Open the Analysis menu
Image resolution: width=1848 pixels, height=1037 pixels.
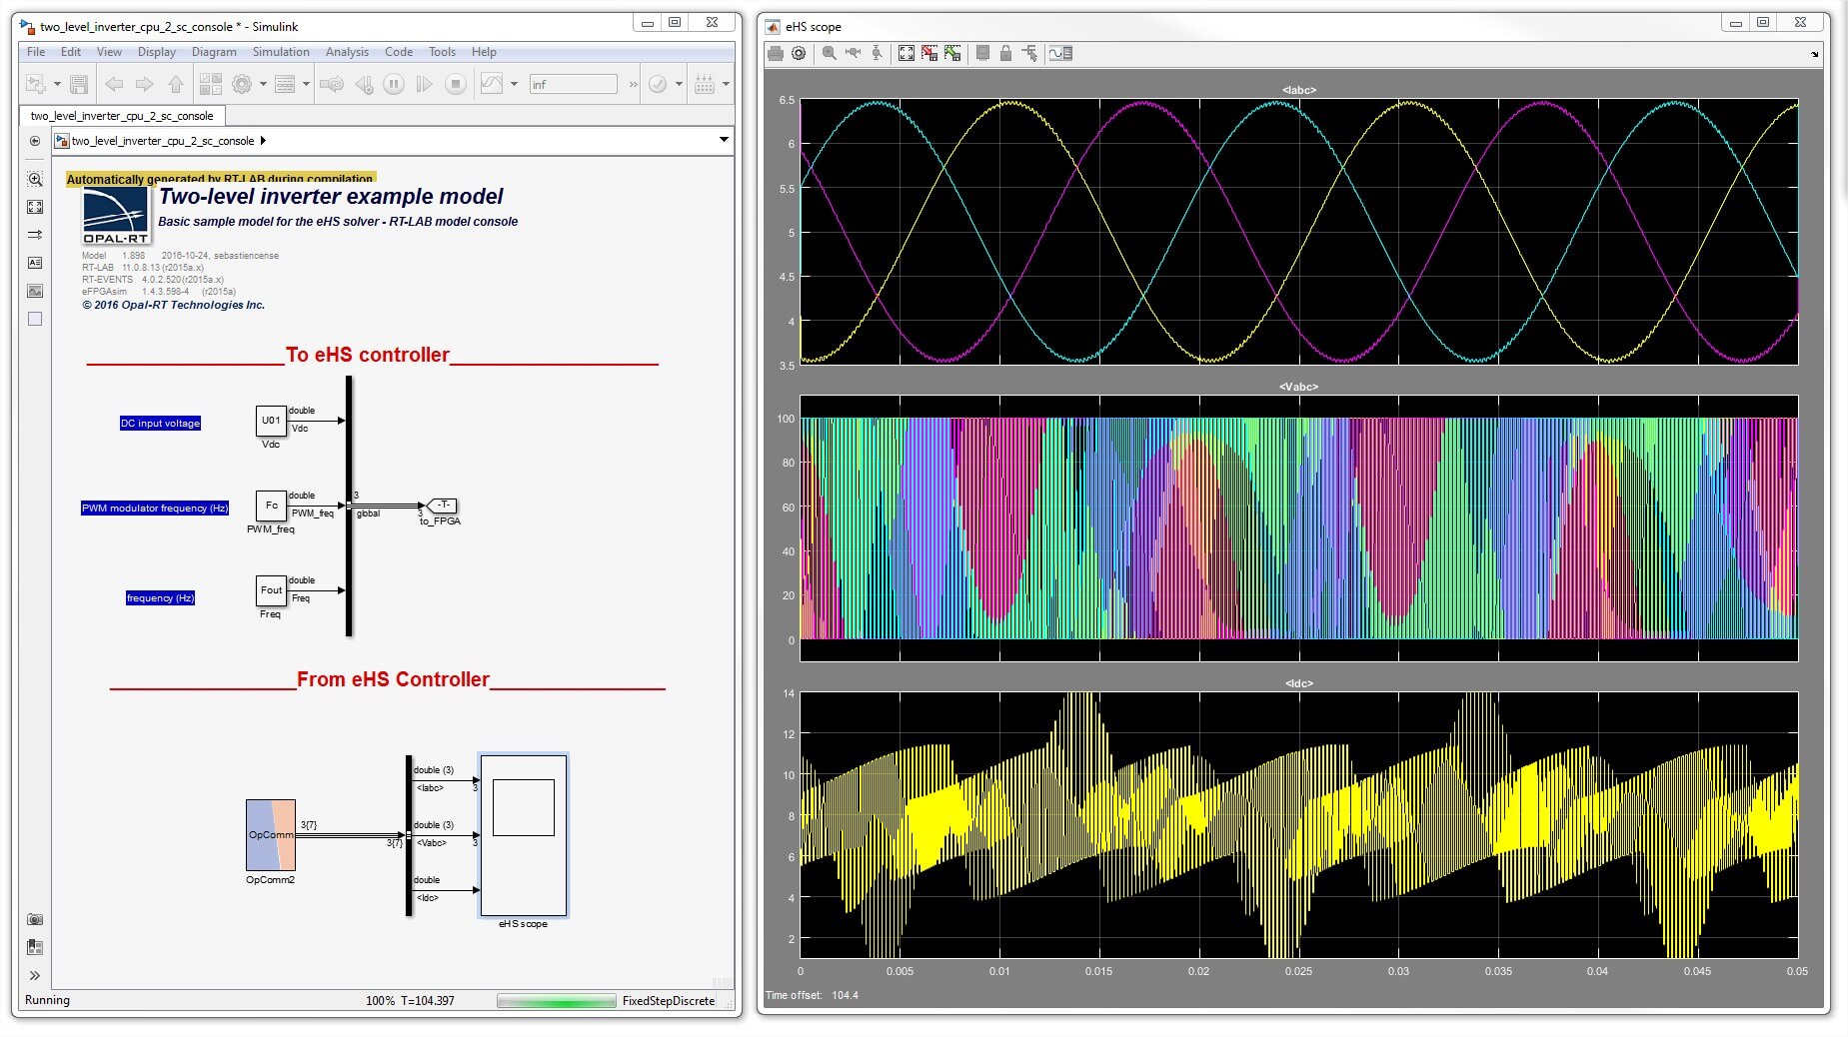point(347,52)
